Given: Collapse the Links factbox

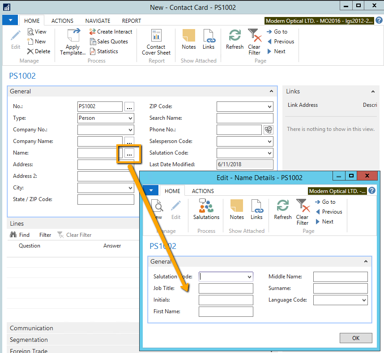Looking at the screenshot, I should point(373,92).
